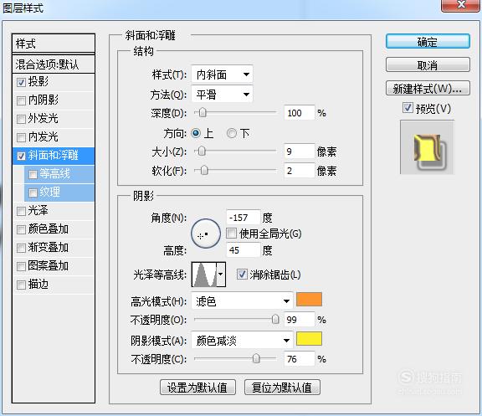Click the 深度 value field showing 100
The image size is (482, 416).
[299, 113]
